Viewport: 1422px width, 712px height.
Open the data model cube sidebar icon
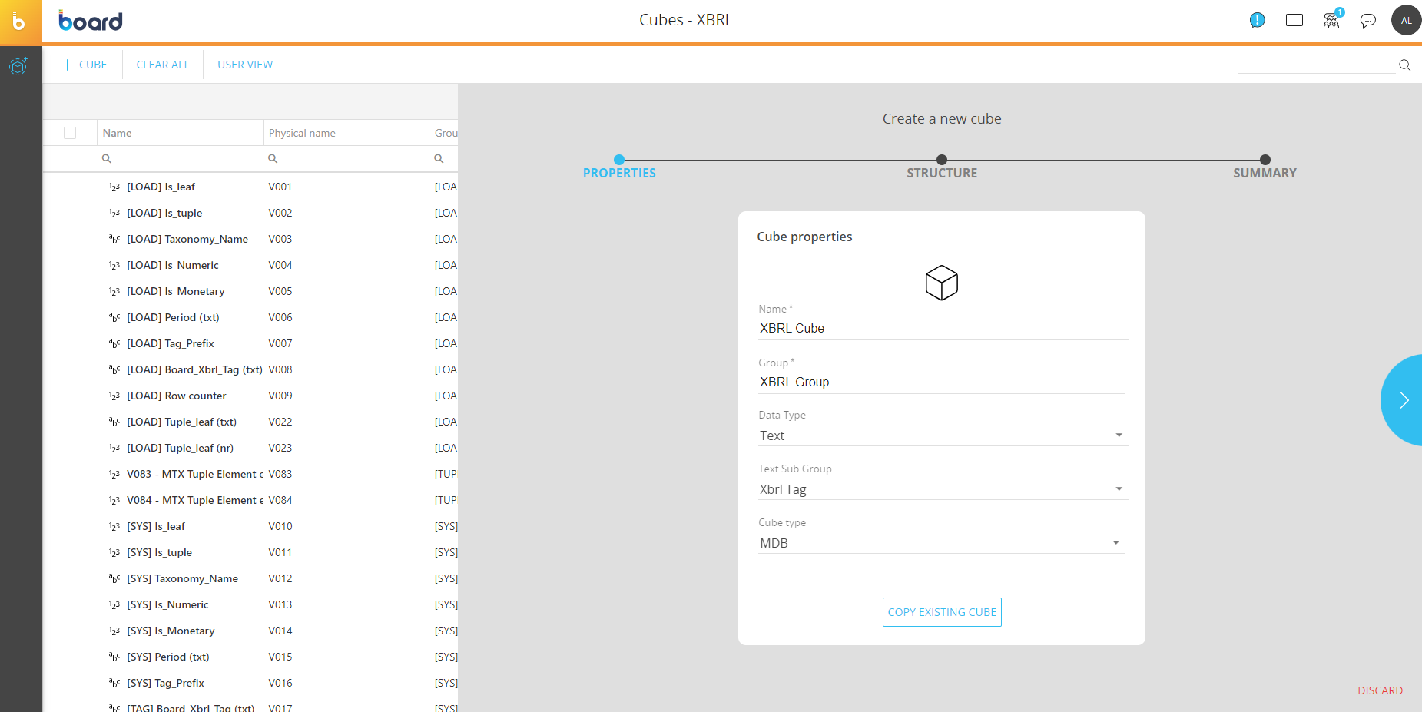18,66
